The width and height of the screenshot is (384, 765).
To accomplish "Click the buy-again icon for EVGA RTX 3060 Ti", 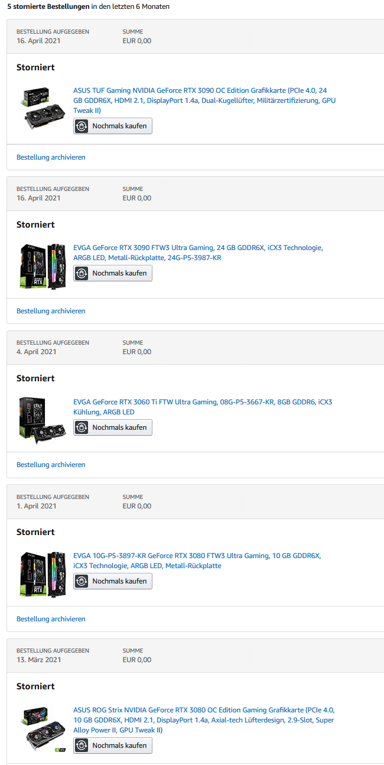I will (x=82, y=427).
